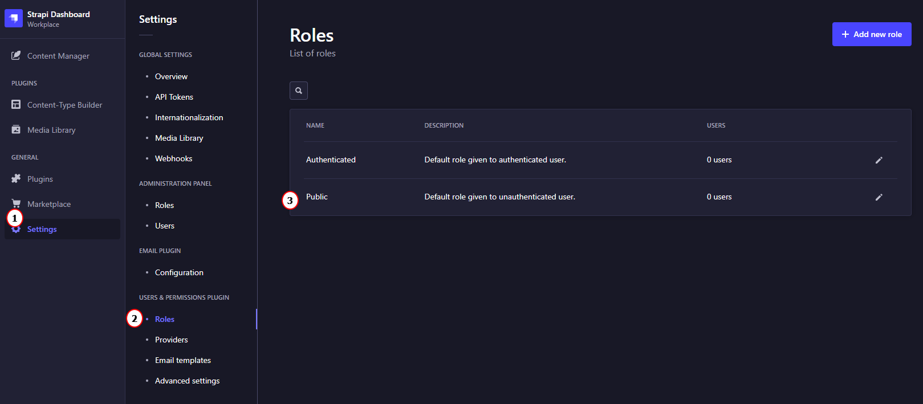Viewport: 923px width, 404px height.
Task: Click the plus icon in Add new role
Action: tap(845, 34)
